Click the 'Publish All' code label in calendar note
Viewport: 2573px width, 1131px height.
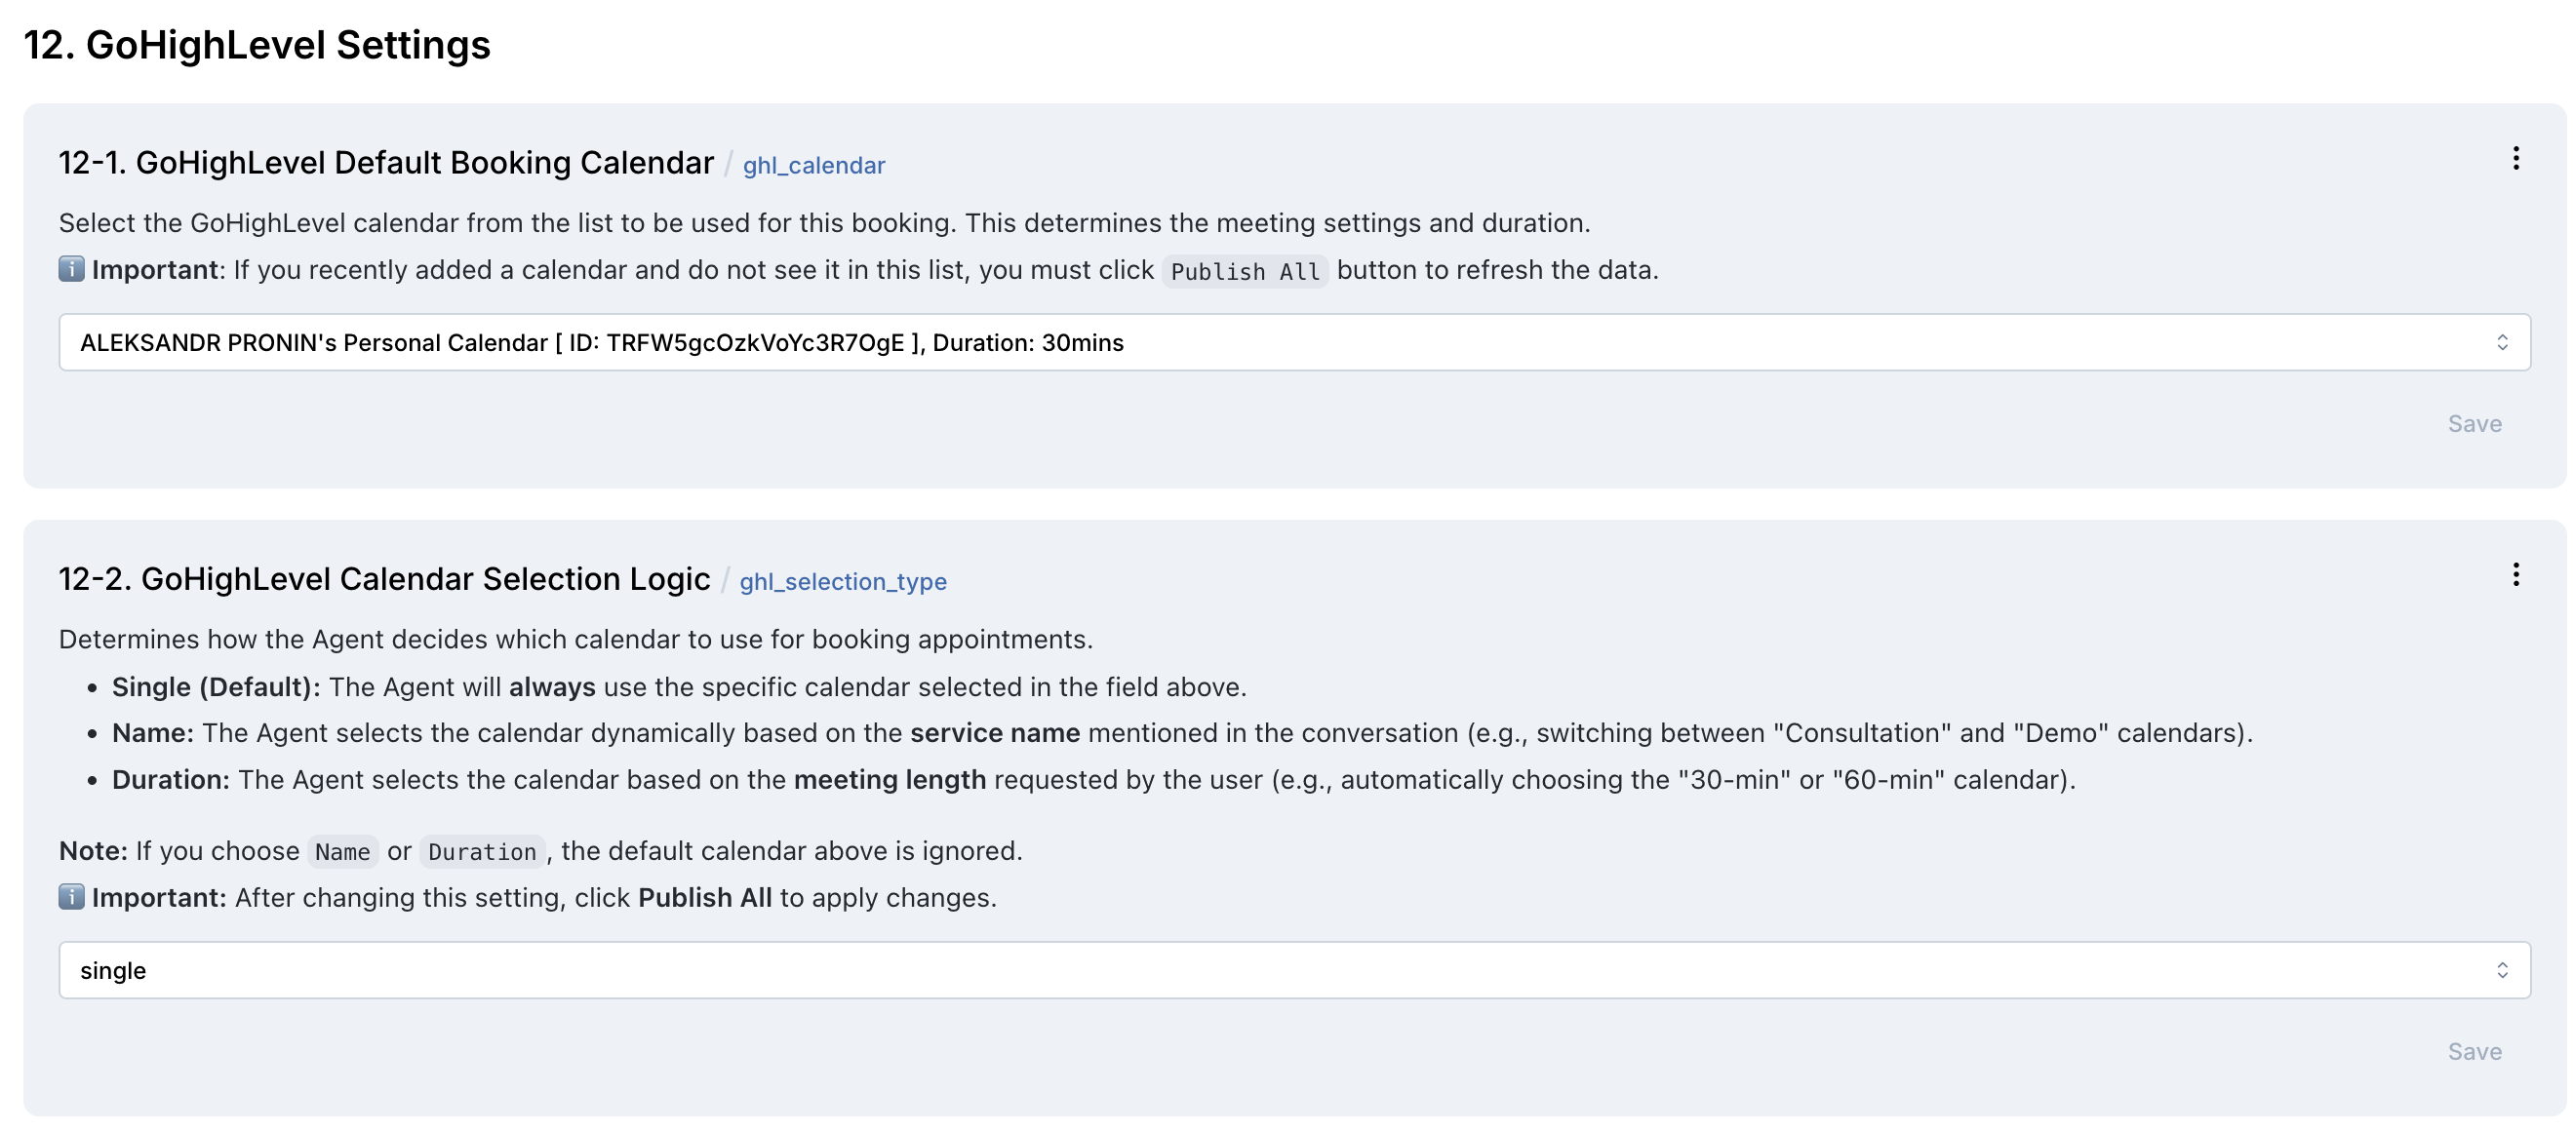tap(1245, 271)
